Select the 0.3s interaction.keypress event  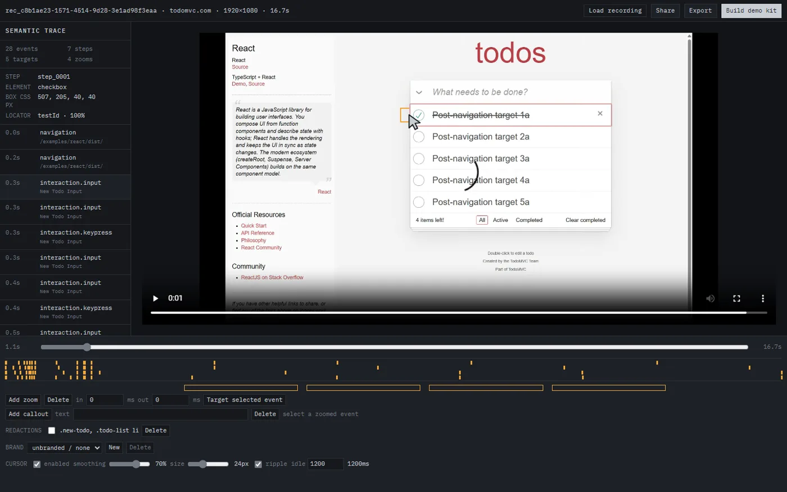(x=65, y=236)
